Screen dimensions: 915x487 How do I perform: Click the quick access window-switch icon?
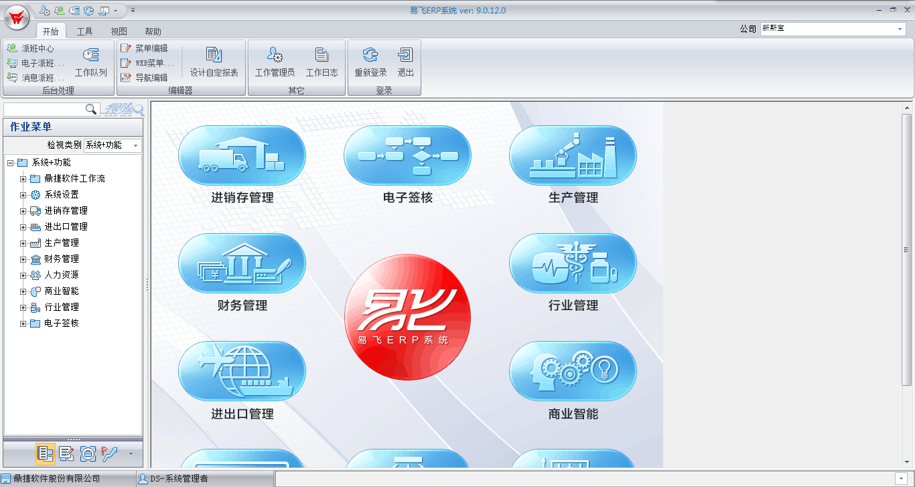[x=103, y=10]
